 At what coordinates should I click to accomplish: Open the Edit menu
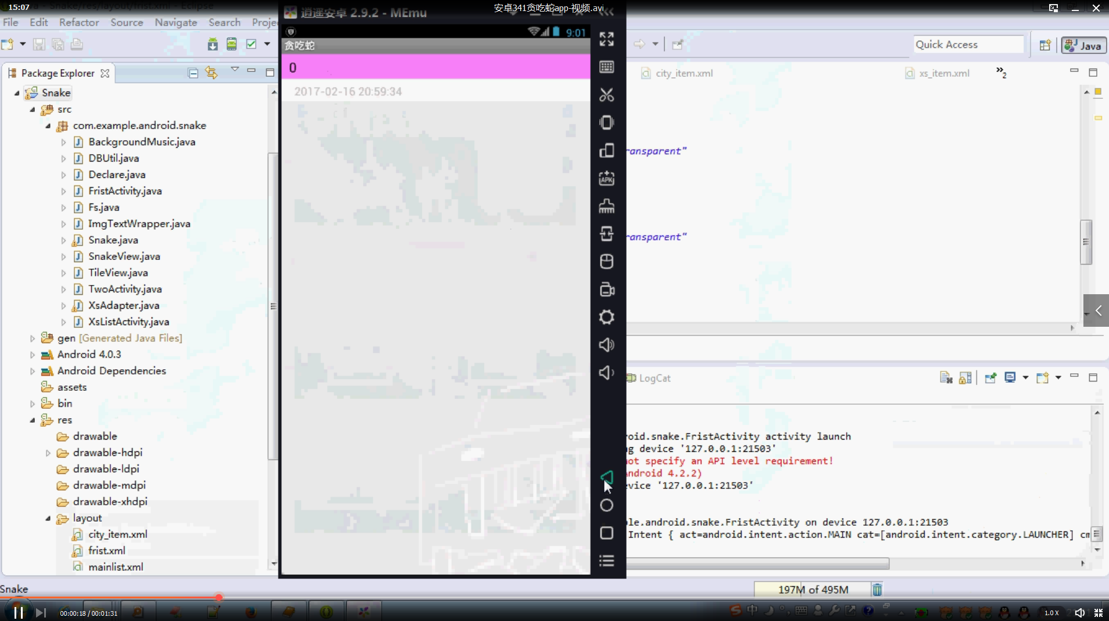click(x=39, y=22)
